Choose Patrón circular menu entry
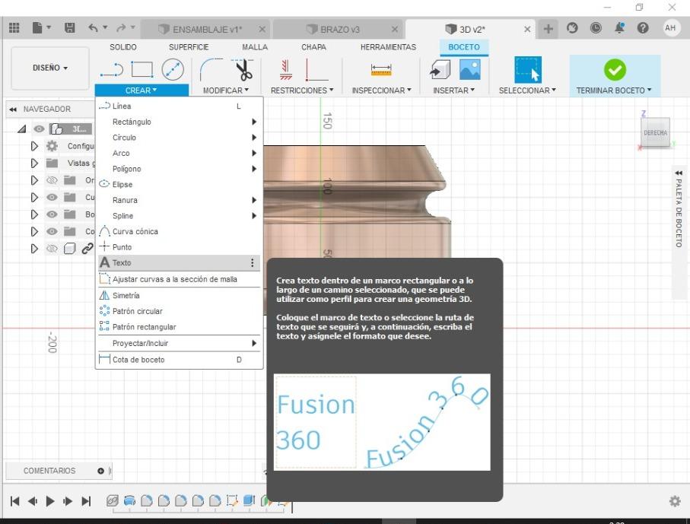 click(179, 311)
